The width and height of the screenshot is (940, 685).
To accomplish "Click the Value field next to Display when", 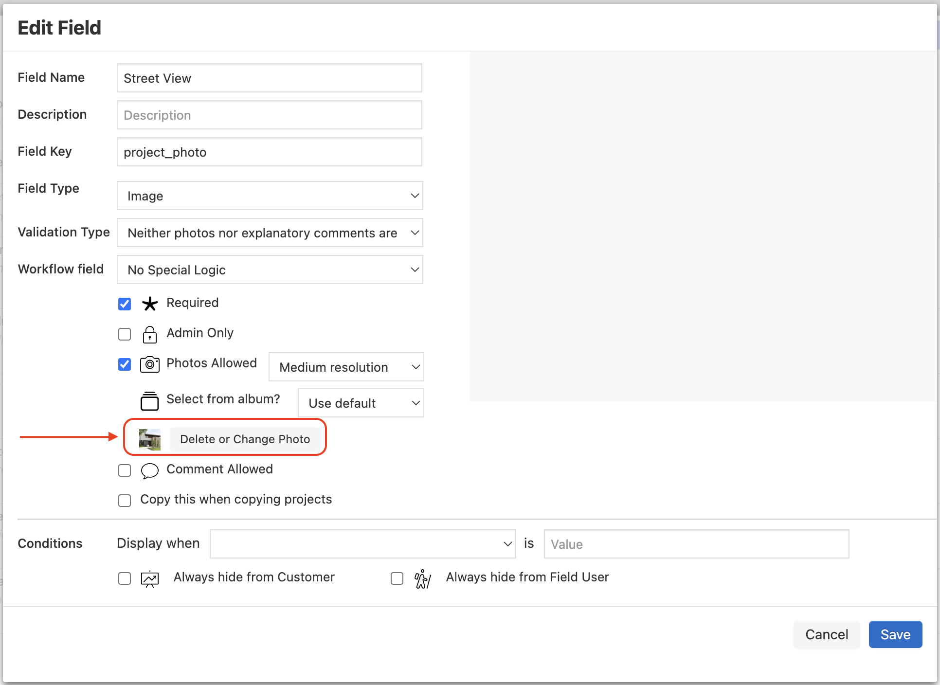I will pyautogui.click(x=697, y=544).
